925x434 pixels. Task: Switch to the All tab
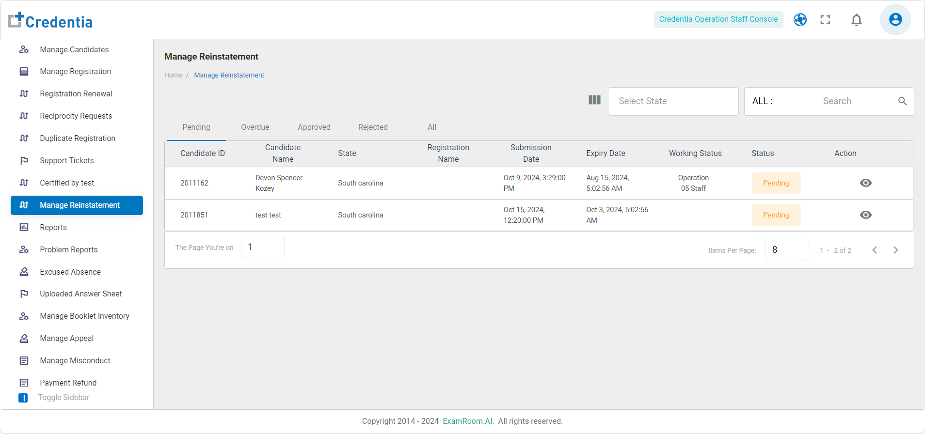click(432, 127)
